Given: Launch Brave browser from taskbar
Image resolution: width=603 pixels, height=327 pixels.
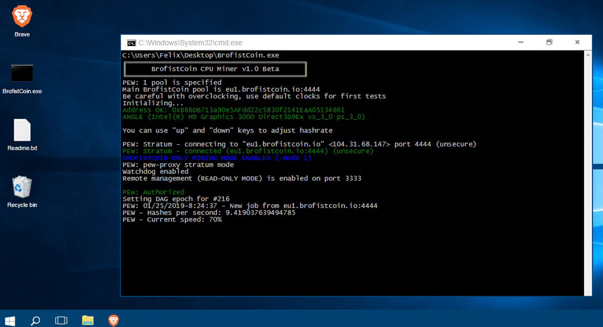Looking at the screenshot, I should (x=113, y=320).
